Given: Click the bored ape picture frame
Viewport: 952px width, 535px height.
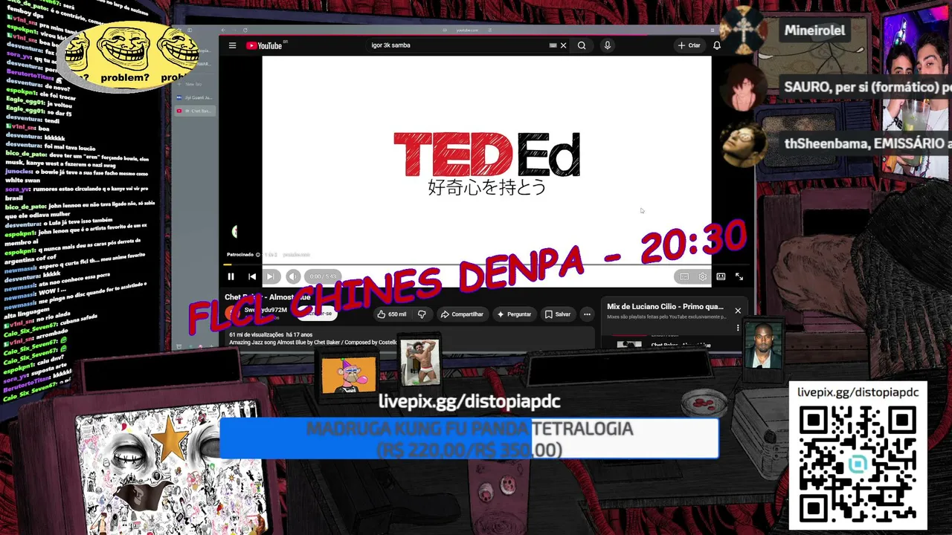Looking at the screenshot, I should tap(349, 373).
